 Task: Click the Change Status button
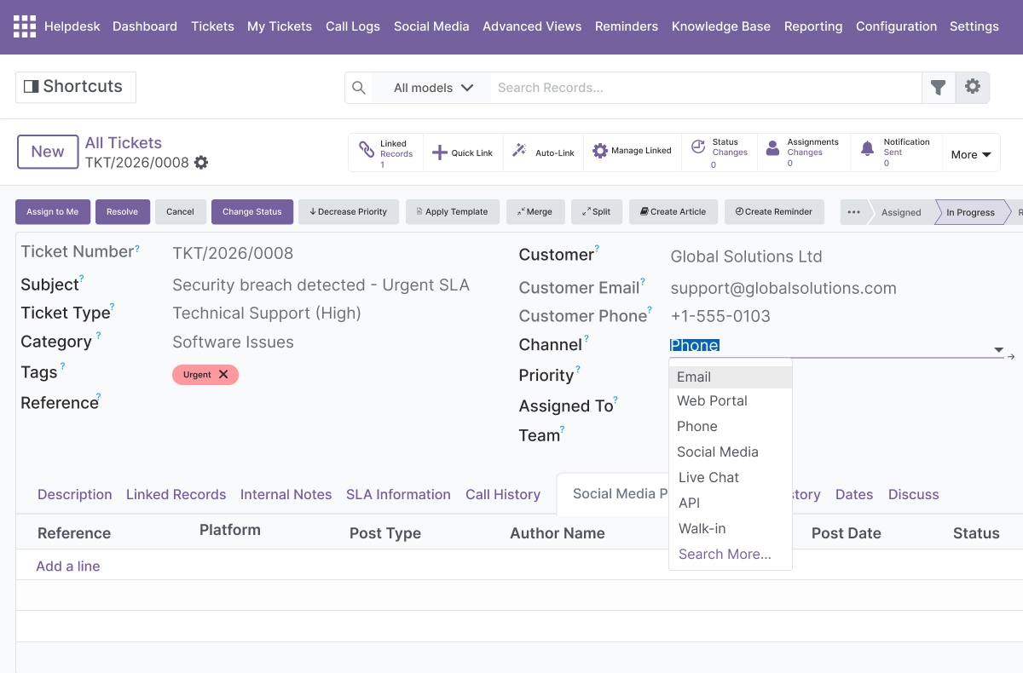coord(252,212)
